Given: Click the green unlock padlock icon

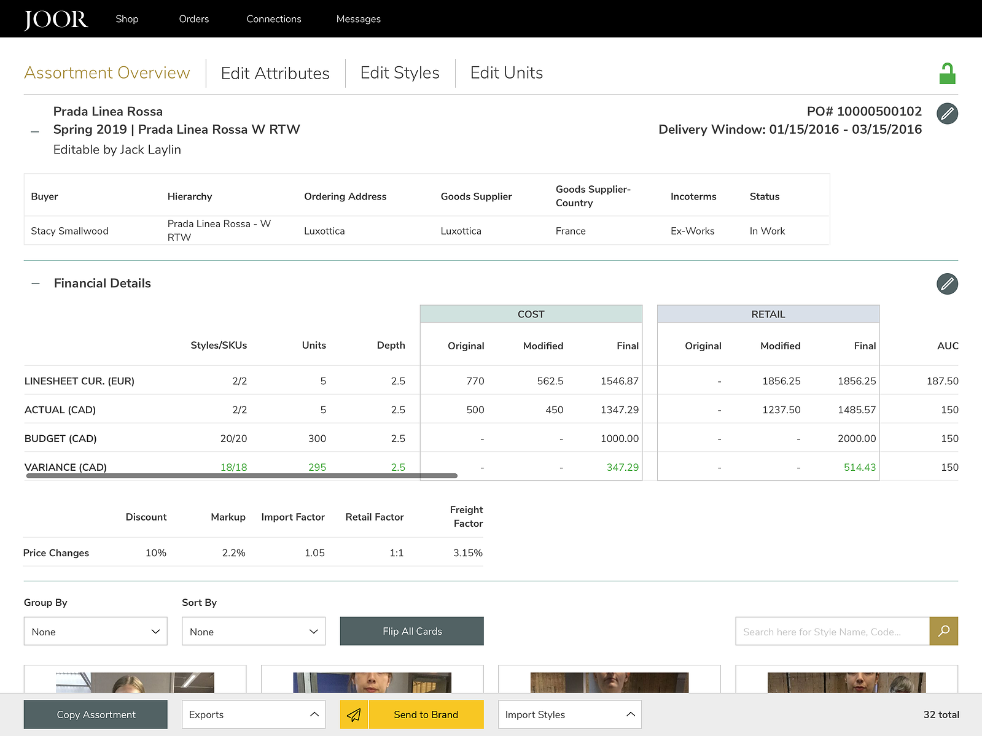Looking at the screenshot, I should tap(947, 74).
